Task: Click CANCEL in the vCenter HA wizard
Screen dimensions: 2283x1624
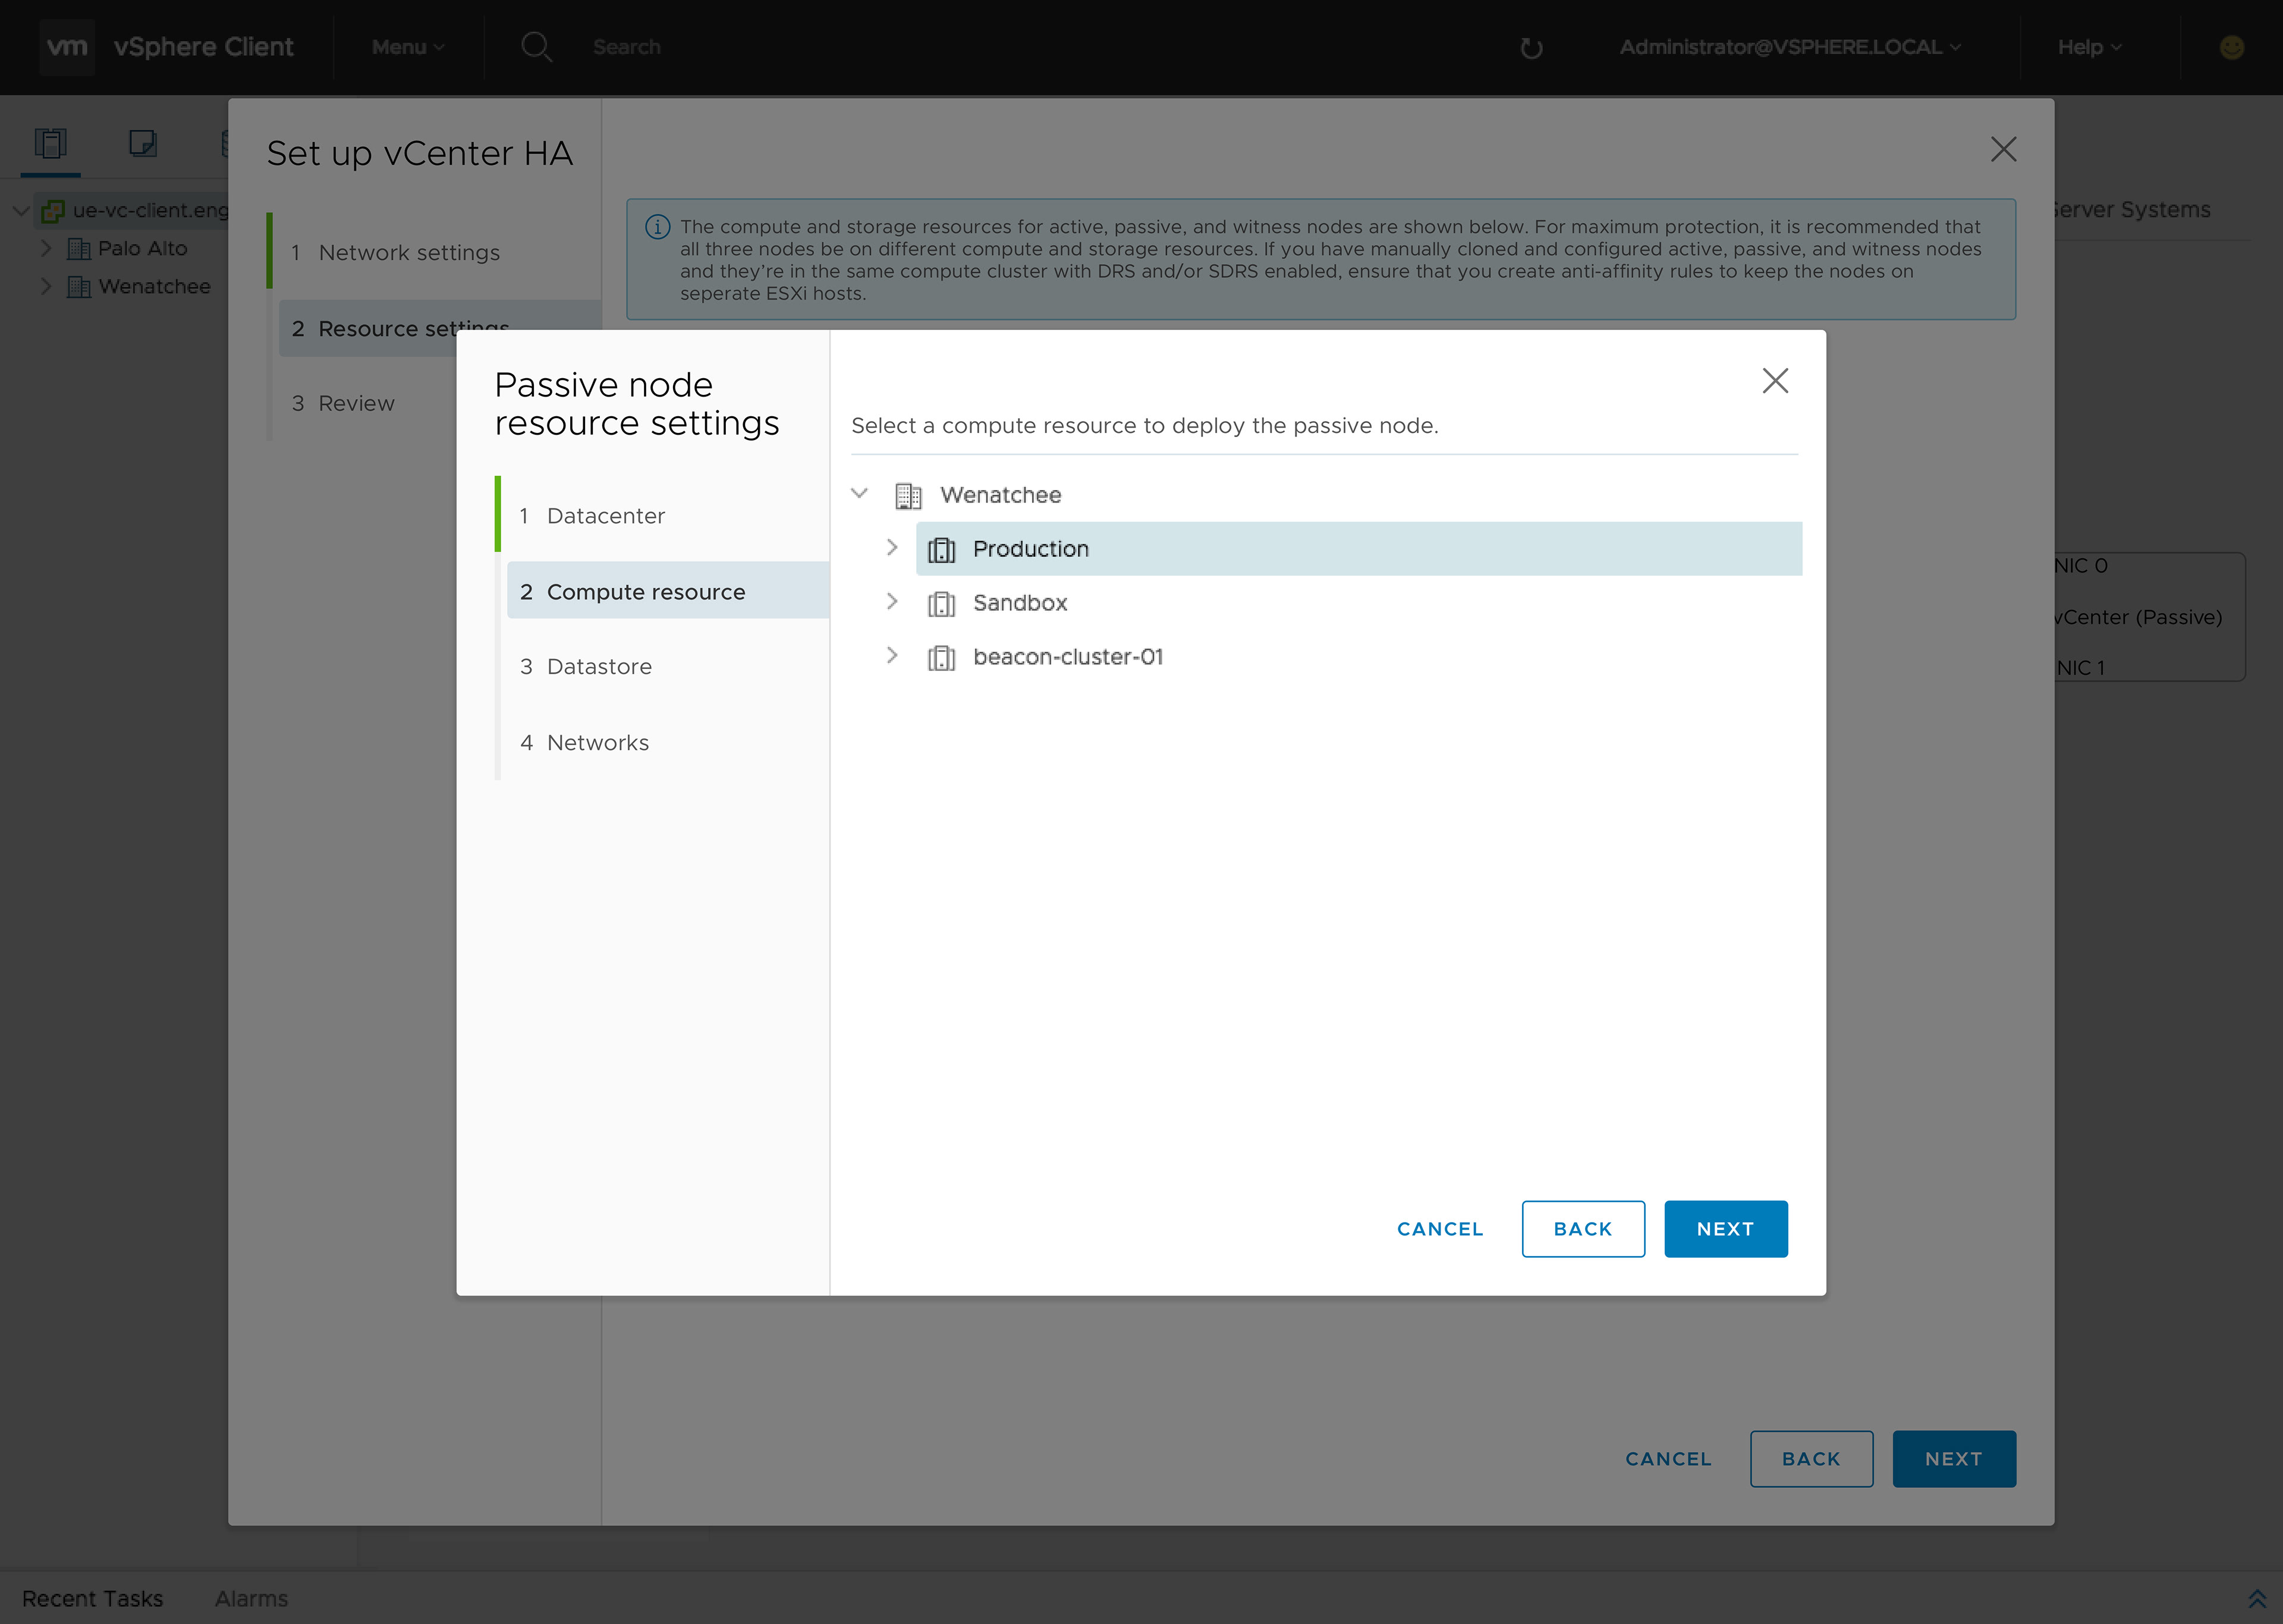Action: [1668, 1459]
